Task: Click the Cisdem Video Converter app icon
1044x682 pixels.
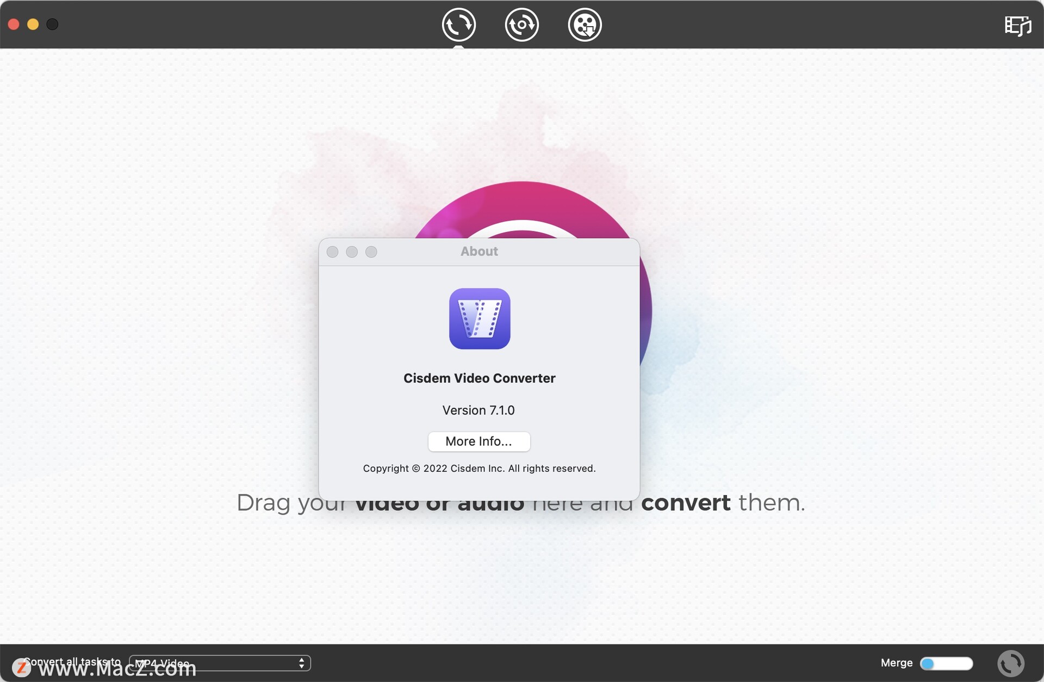Action: pos(480,318)
